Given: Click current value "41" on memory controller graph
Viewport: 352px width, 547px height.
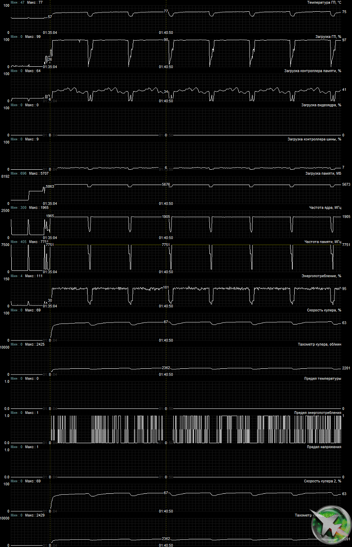Looking at the screenshot, I should 344,90.
